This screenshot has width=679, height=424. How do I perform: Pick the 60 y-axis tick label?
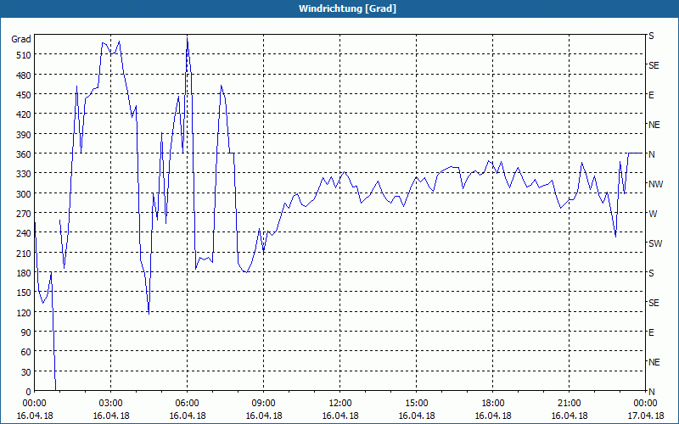pos(26,352)
